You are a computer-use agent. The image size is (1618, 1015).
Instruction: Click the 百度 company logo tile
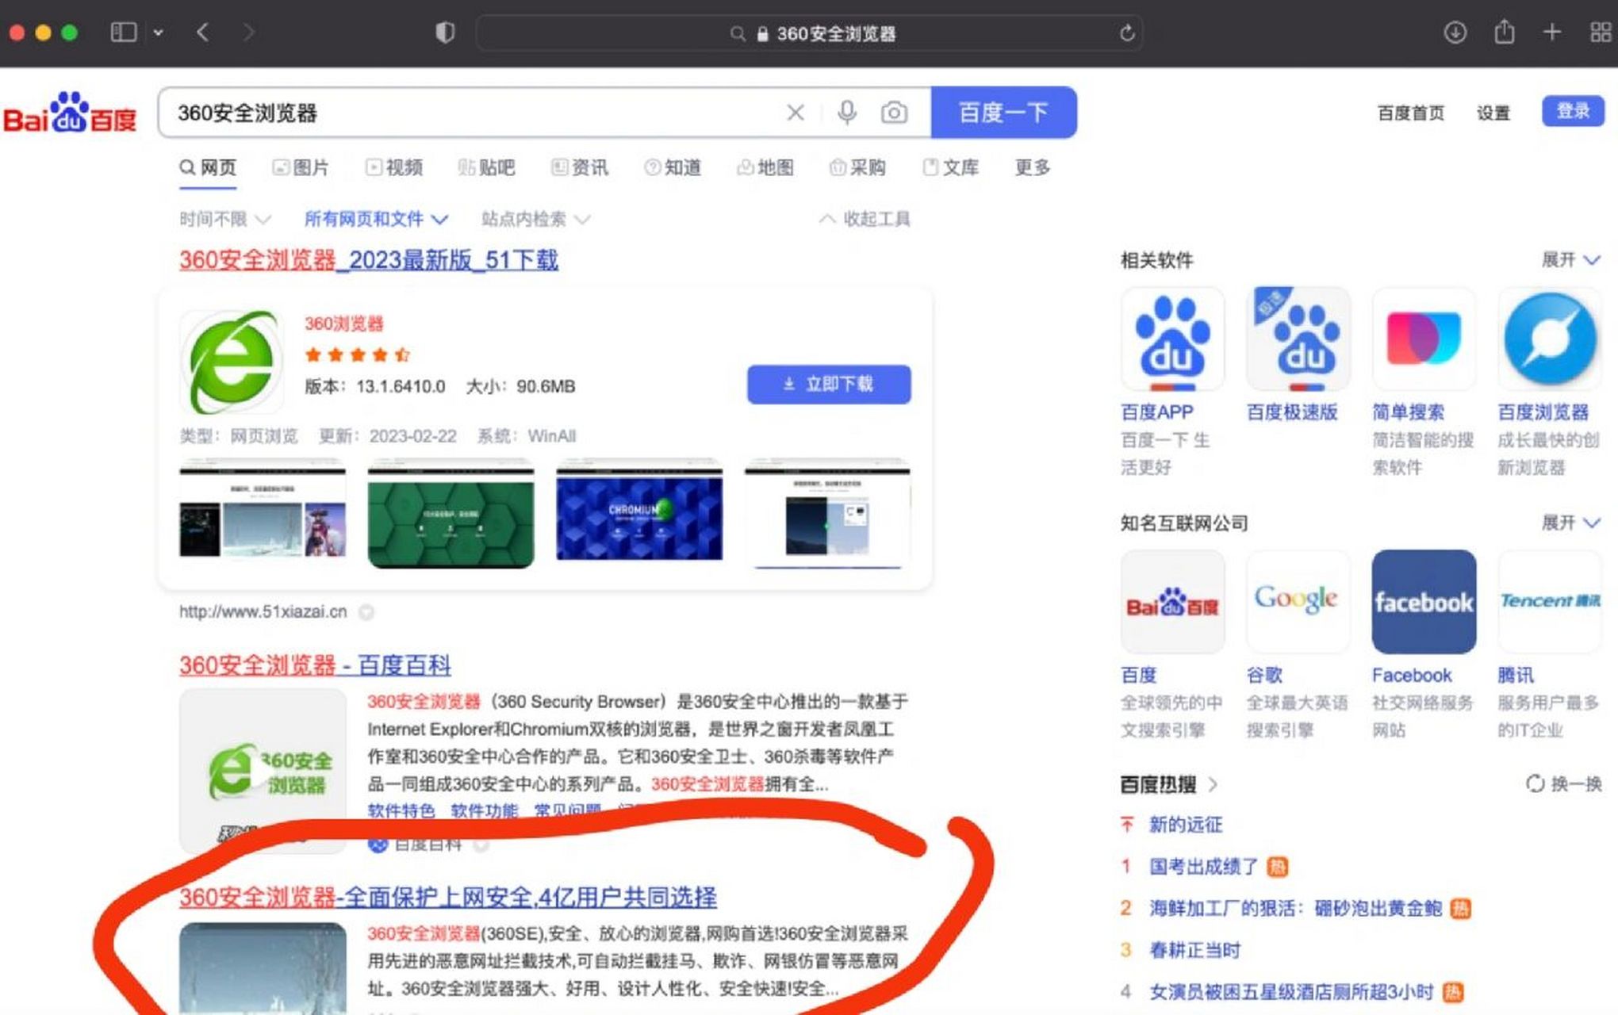click(1172, 602)
